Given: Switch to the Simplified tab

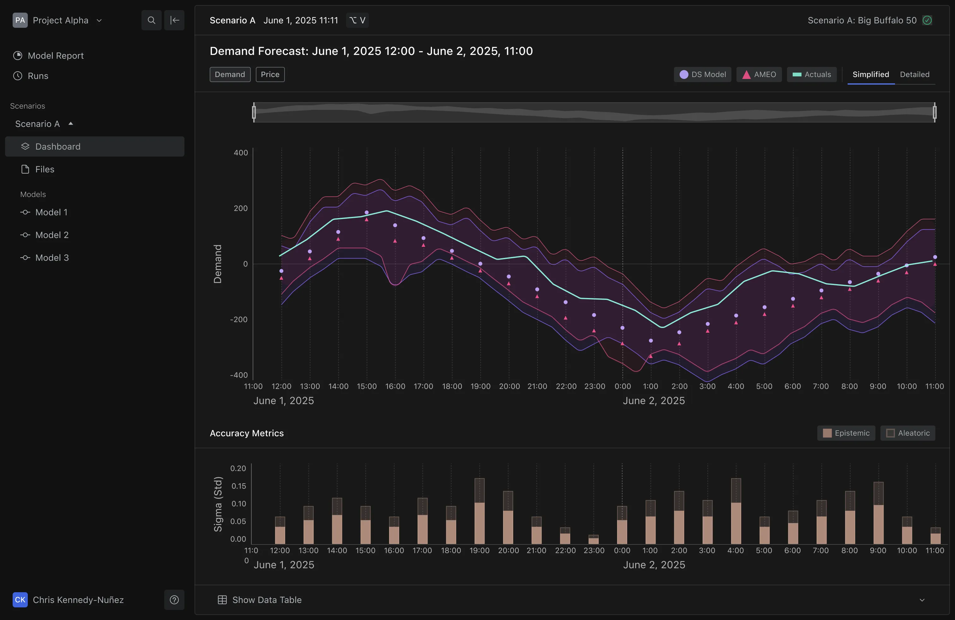Looking at the screenshot, I should point(871,75).
